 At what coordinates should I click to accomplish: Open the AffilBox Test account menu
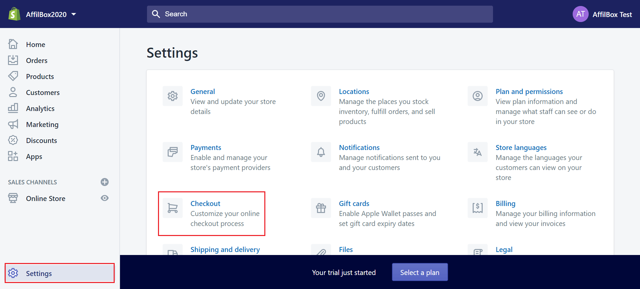pyautogui.click(x=602, y=14)
